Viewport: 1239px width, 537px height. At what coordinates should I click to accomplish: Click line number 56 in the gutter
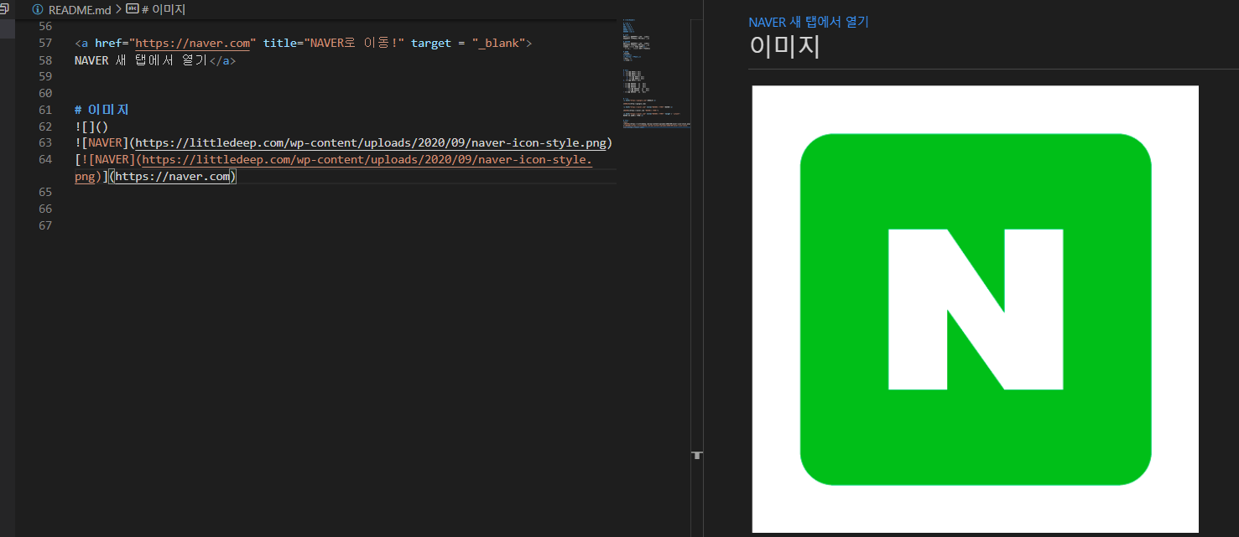pos(45,26)
